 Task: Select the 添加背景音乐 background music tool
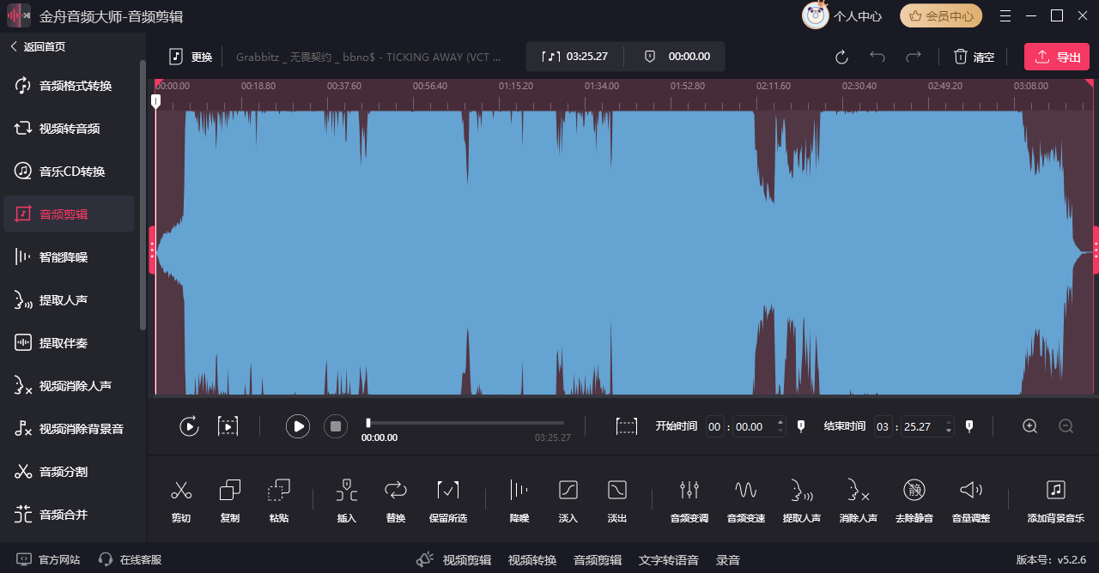[x=1055, y=501]
